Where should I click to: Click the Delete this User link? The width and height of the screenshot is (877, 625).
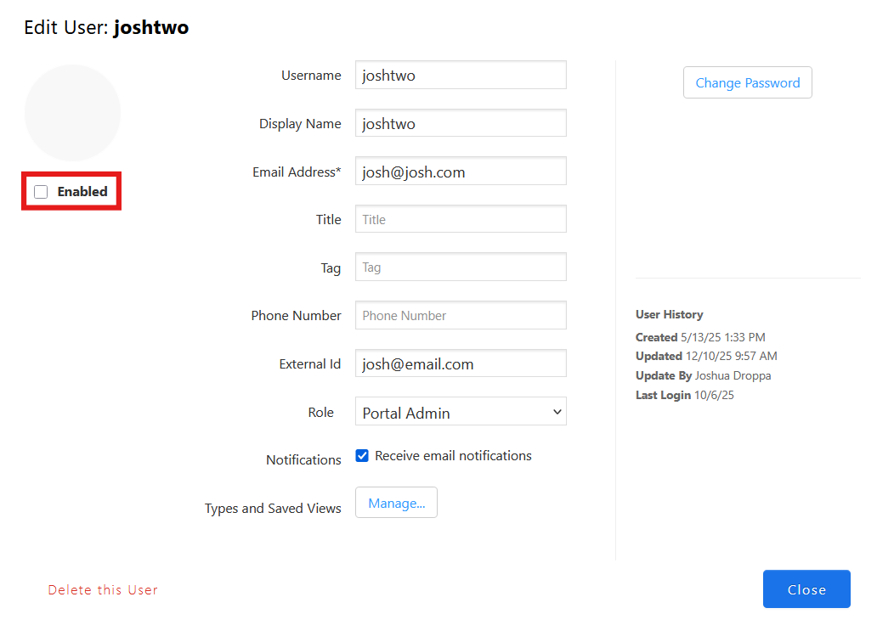pyautogui.click(x=103, y=589)
